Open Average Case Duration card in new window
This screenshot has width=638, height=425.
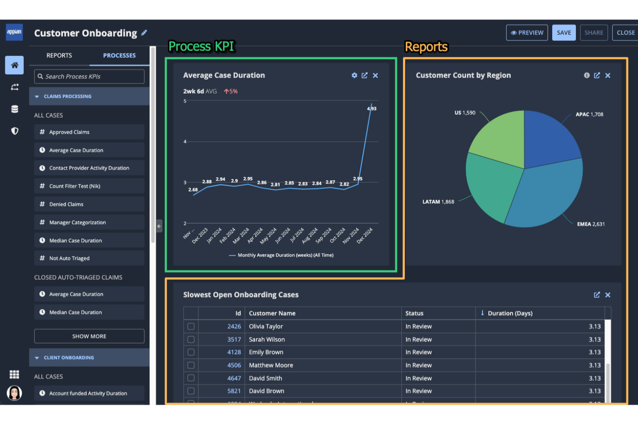coord(365,75)
